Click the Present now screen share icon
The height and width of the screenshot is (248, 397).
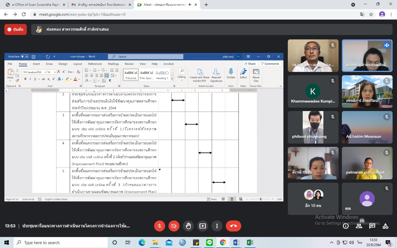[x=203, y=226]
